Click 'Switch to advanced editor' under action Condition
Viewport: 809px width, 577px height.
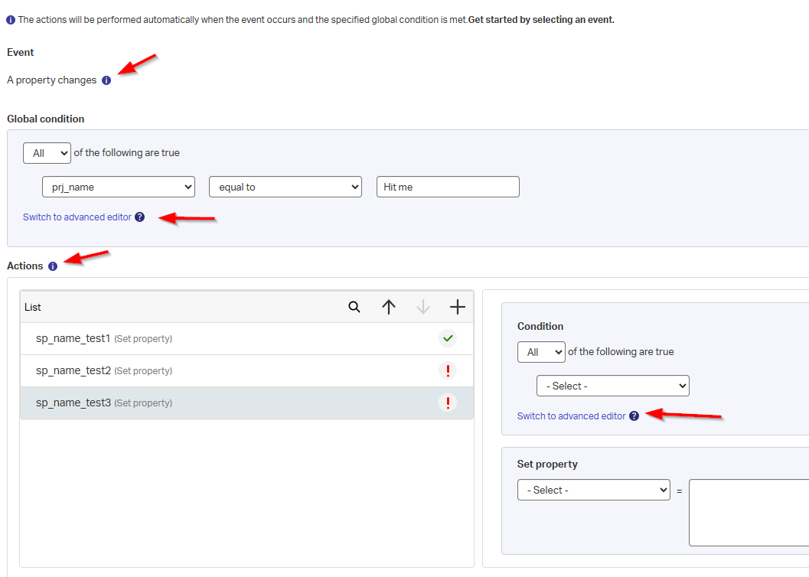point(572,416)
